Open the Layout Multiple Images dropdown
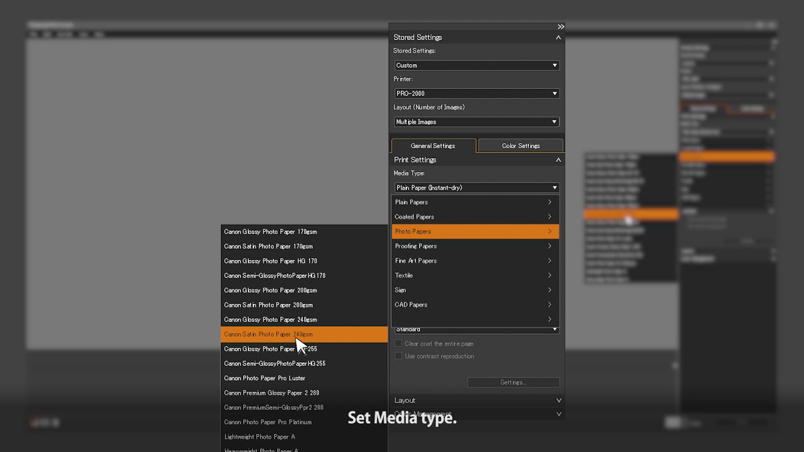The image size is (804, 452). tap(477, 122)
